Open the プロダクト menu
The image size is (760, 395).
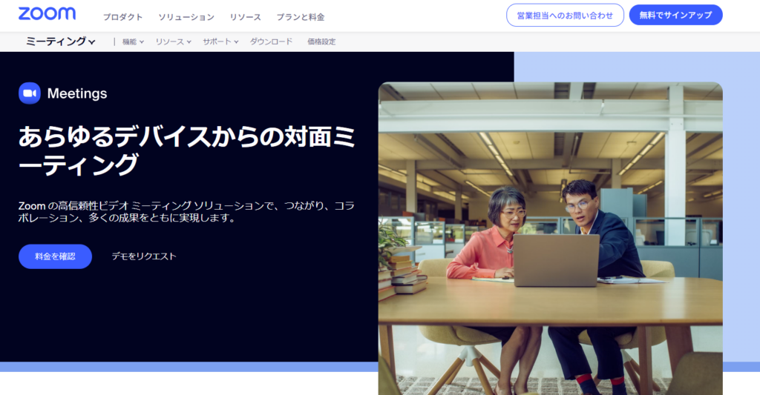pyautogui.click(x=122, y=17)
